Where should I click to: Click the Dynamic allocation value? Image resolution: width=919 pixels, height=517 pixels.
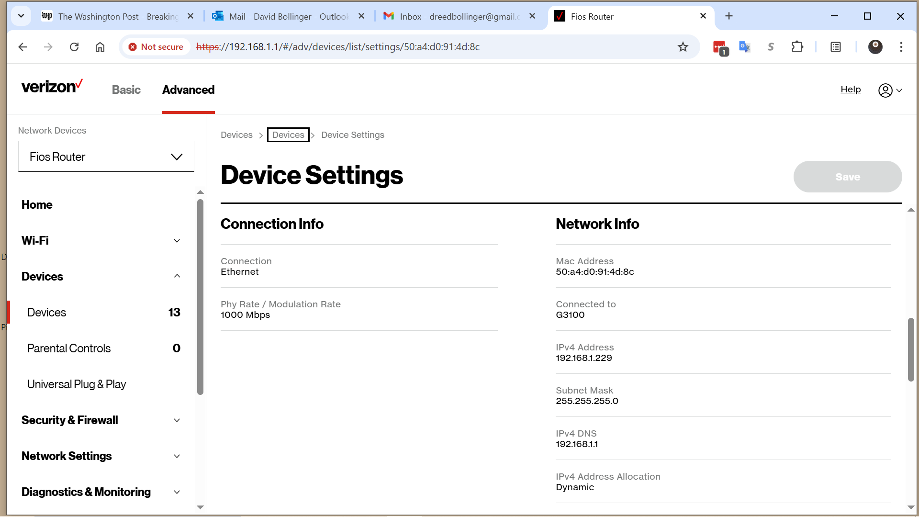(575, 487)
